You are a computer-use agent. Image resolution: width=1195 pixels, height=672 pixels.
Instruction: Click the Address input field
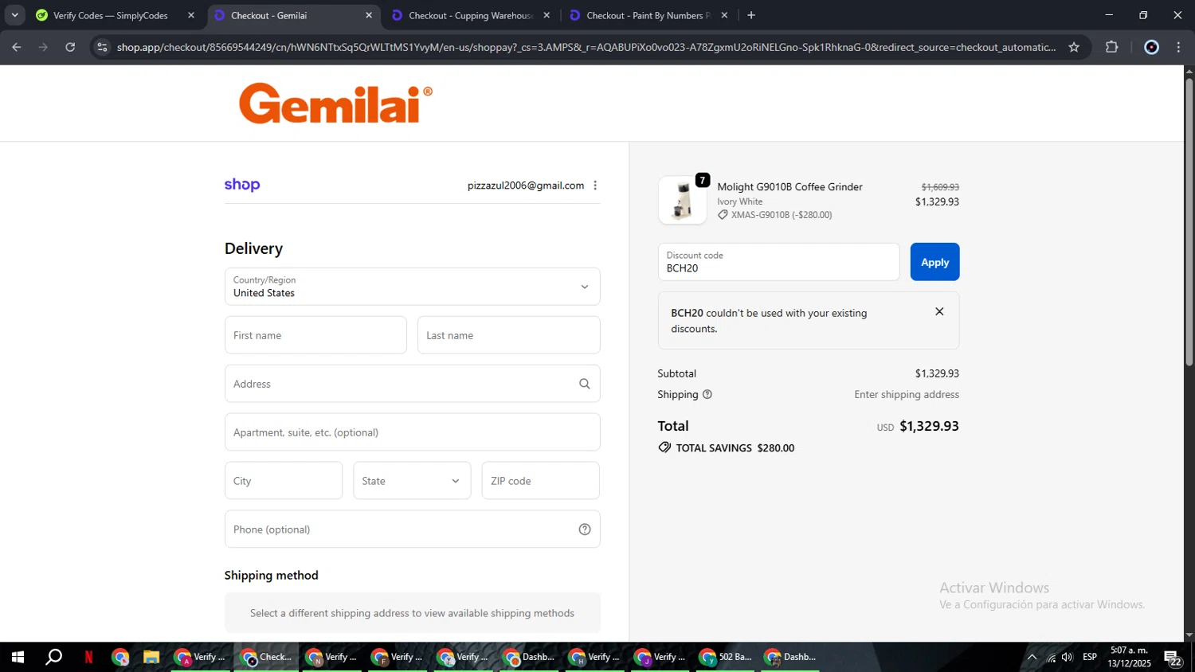pyautogui.click(x=412, y=384)
